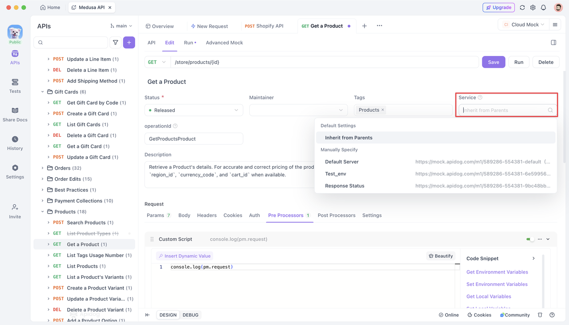Click the filter icon next to search
This screenshot has height=325, width=569.
point(116,43)
